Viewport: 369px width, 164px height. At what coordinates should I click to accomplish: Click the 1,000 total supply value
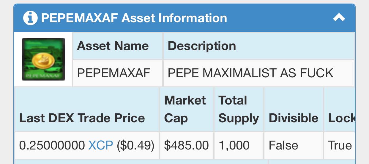click(x=234, y=146)
